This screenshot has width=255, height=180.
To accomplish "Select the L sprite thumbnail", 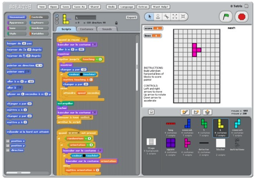I will (x=221, y=128).
